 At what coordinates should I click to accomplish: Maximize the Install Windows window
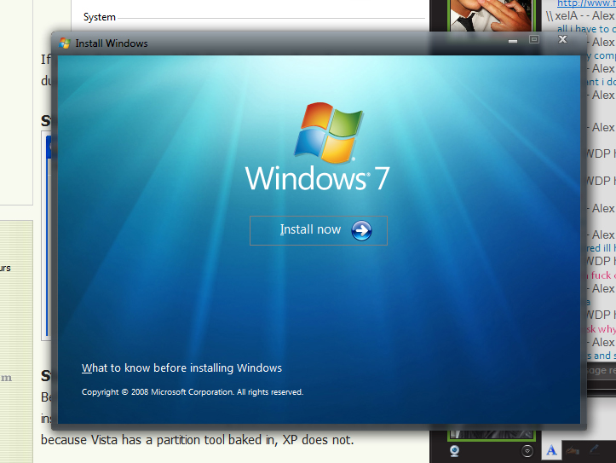pyautogui.click(x=534, y=40)
